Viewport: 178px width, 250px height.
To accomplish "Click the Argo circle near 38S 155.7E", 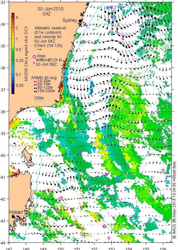I will [x=158, y=112].
